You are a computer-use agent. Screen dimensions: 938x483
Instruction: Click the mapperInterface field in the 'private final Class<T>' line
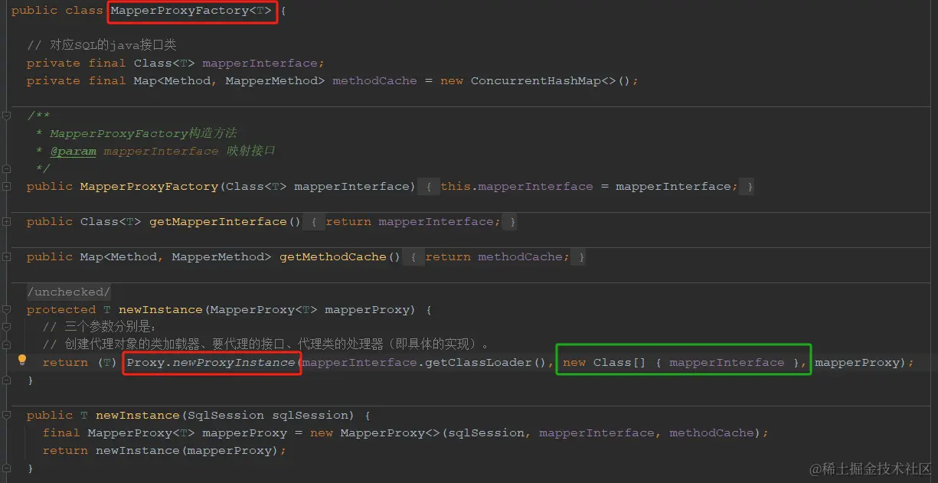(x=260, y=64)
